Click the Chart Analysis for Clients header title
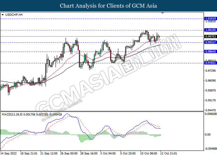 point(108,6)
